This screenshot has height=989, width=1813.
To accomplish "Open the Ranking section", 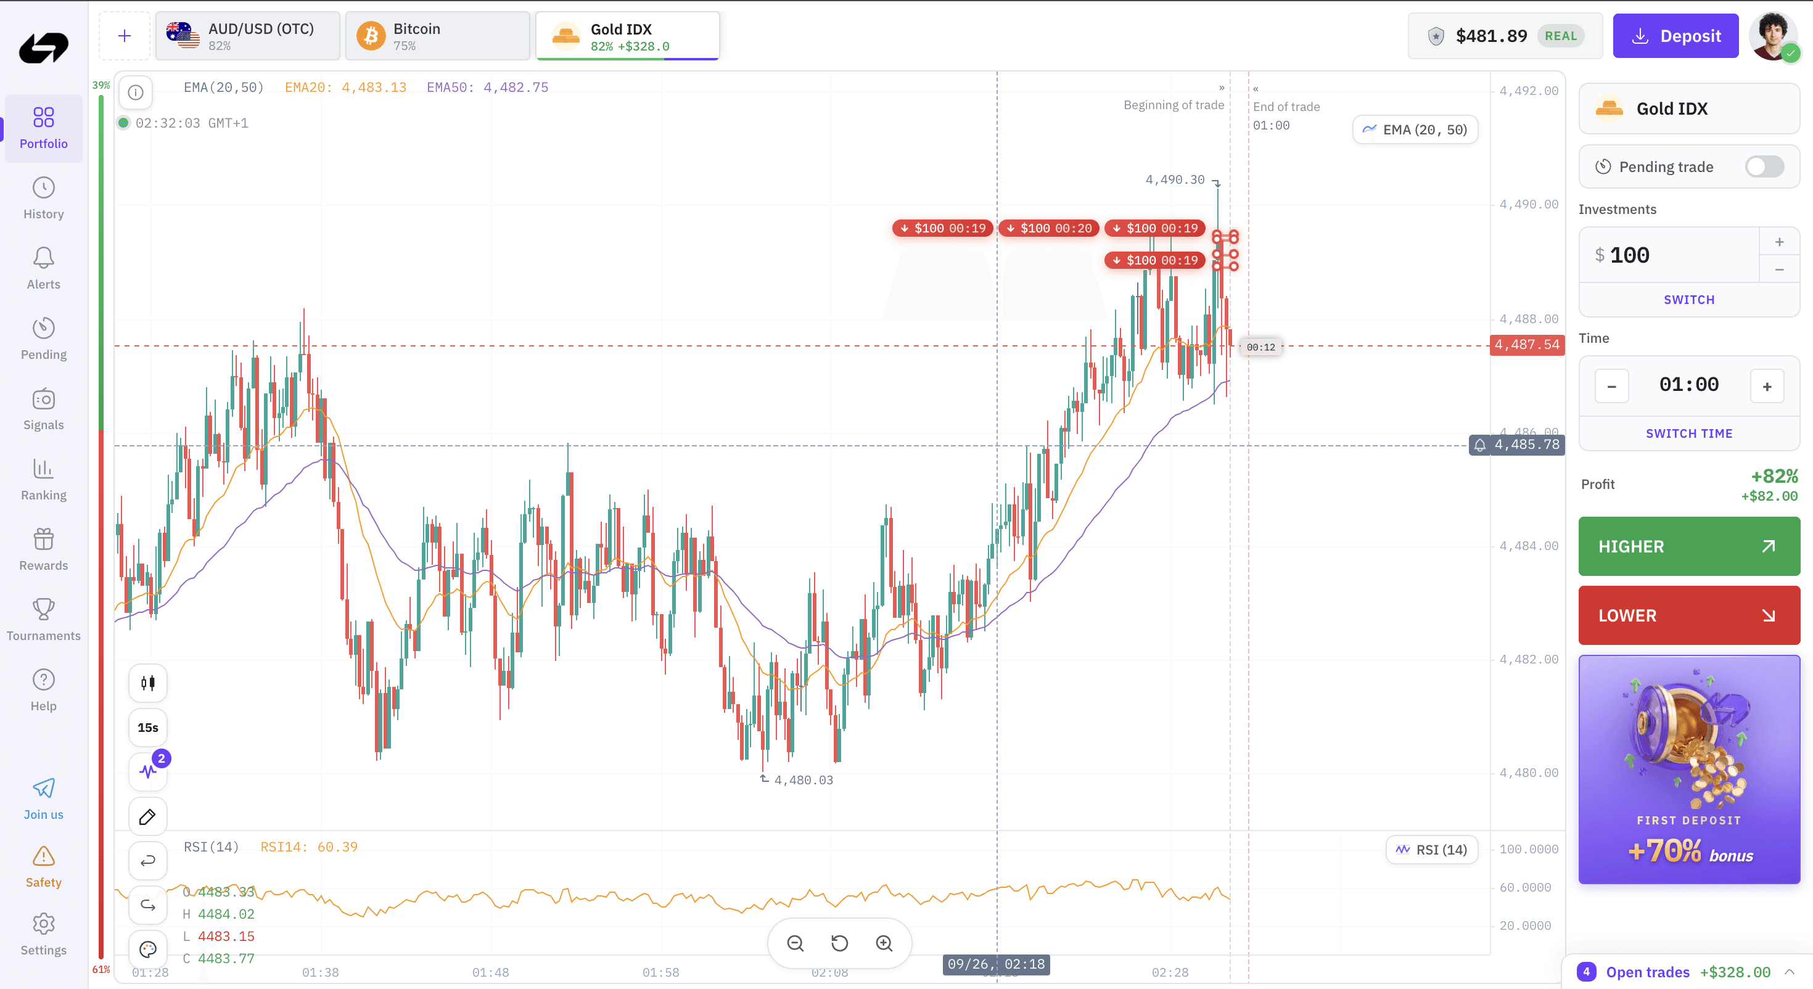I will tap(44, 480).
